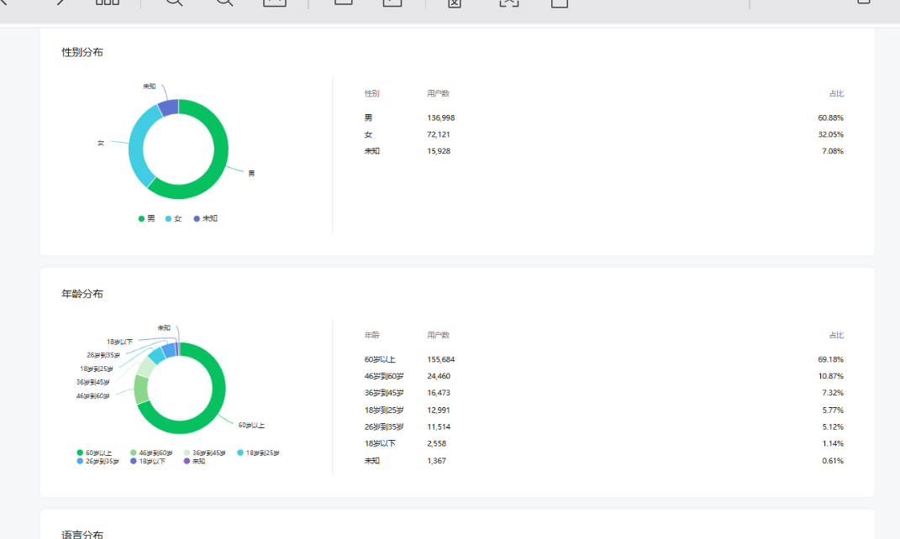
Task: Toggle the 60岁以上 legend entry
Action: (95, 453)
